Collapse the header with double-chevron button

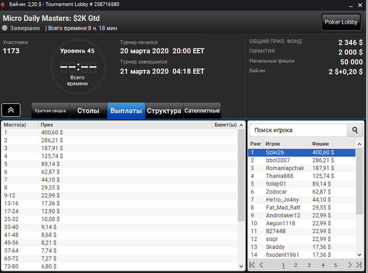coord(11,110)
